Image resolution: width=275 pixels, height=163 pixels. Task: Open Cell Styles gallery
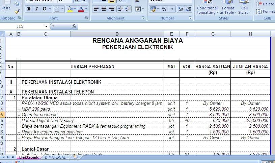click(x=244, y=8)
